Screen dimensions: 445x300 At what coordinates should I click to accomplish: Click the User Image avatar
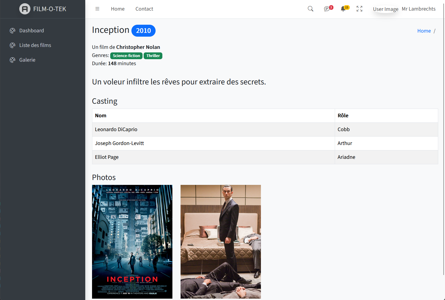pyautogui.click(x=386, y=9)
